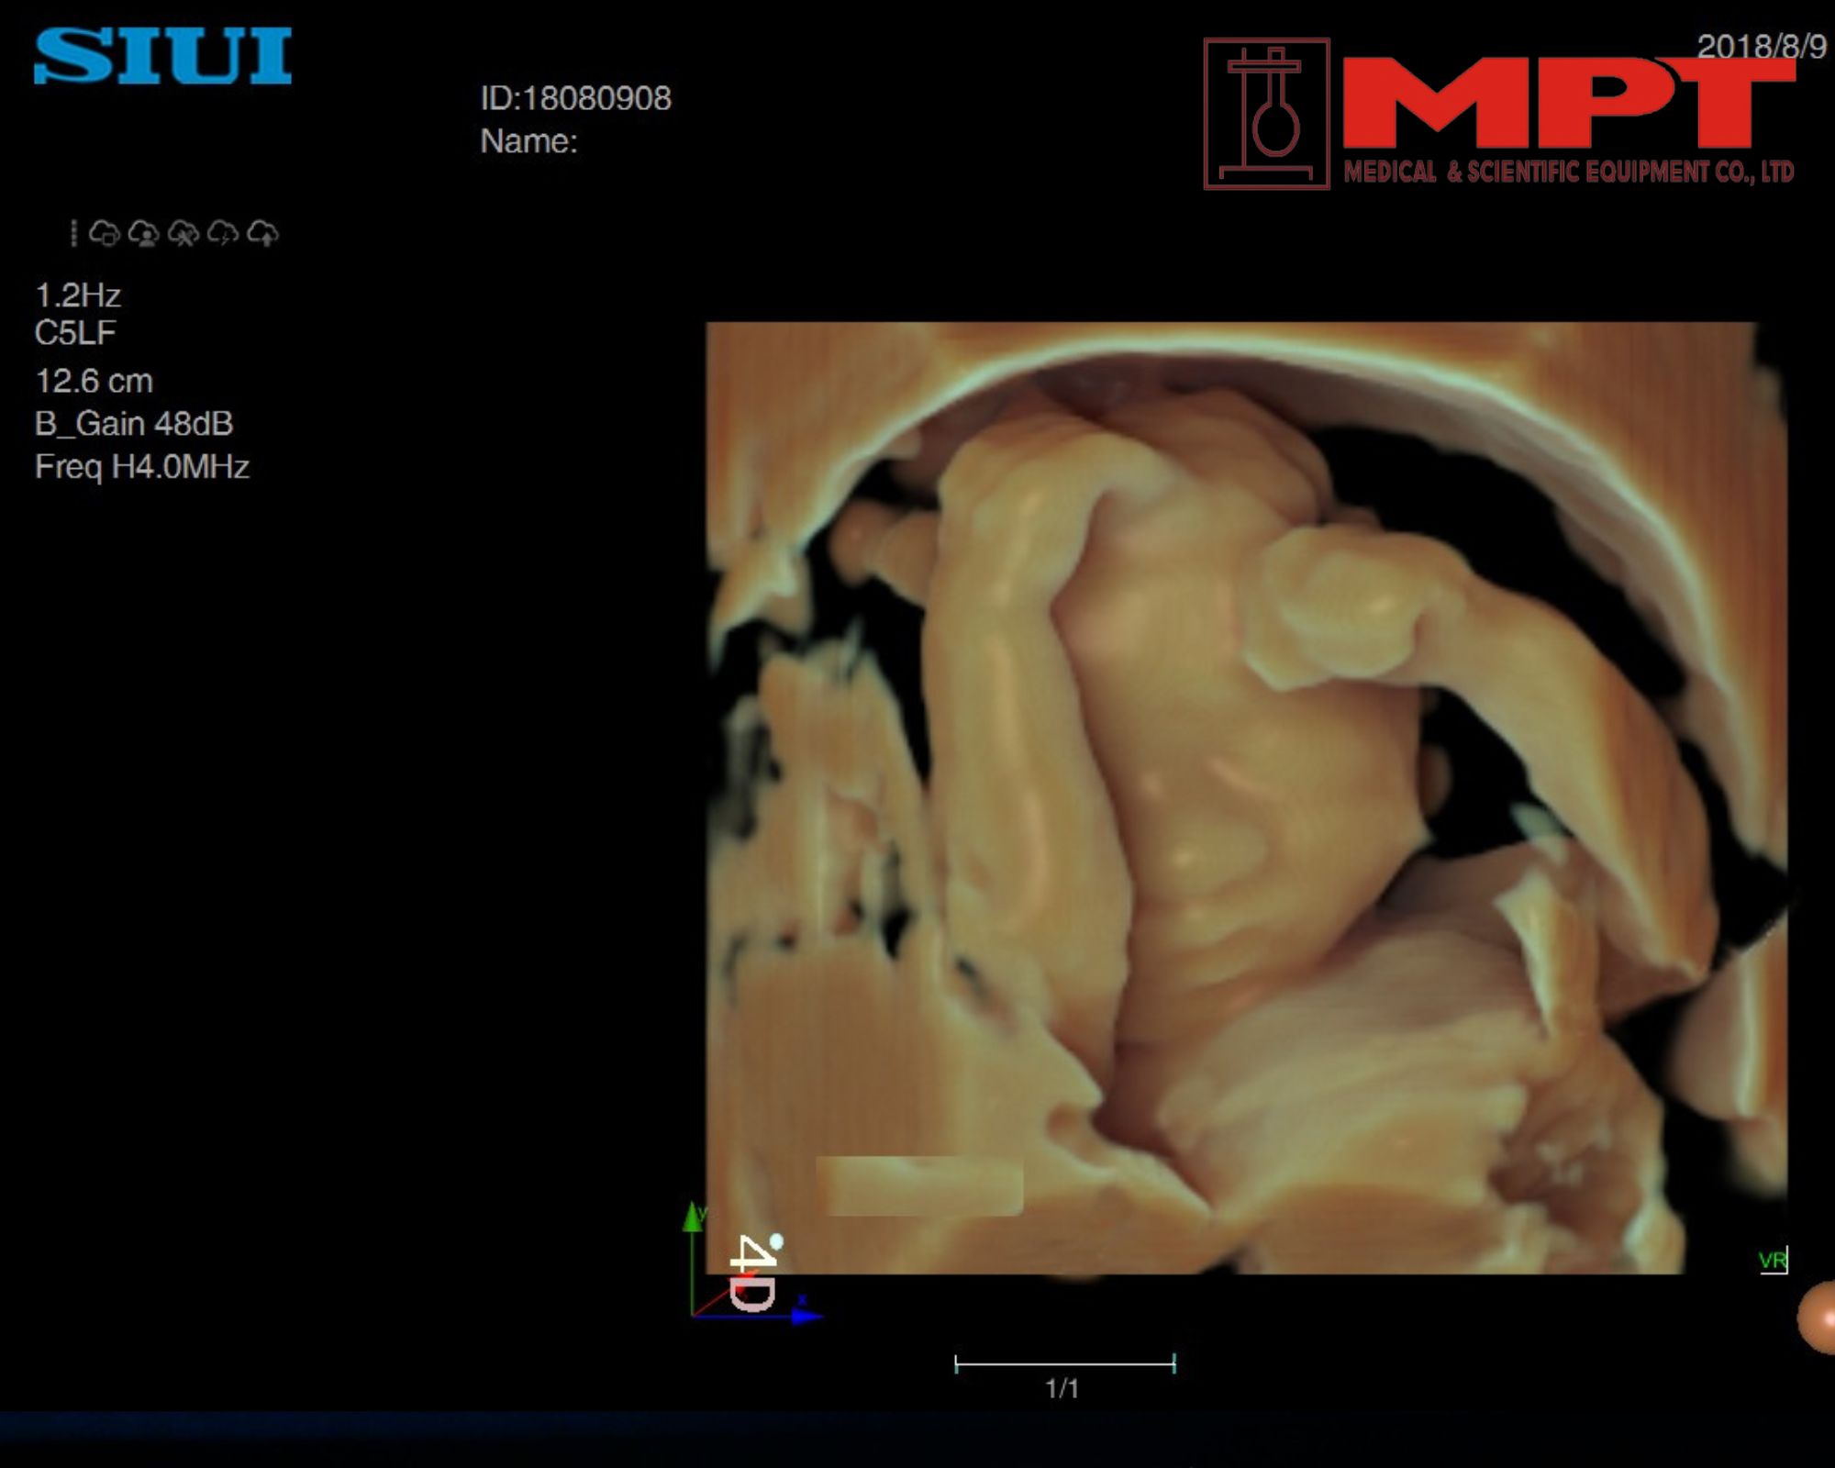Click the B_Gain 48dB value
Viewport: 1835px width, 1468px height.
point(134,423)
